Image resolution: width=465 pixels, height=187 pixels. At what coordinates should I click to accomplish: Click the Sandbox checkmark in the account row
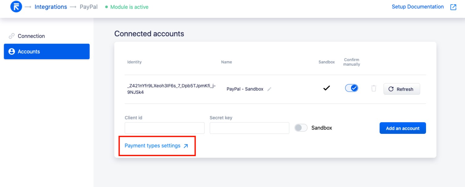click(x=327, y=88)
